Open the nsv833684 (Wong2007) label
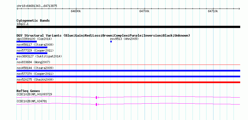 point(33,62)
